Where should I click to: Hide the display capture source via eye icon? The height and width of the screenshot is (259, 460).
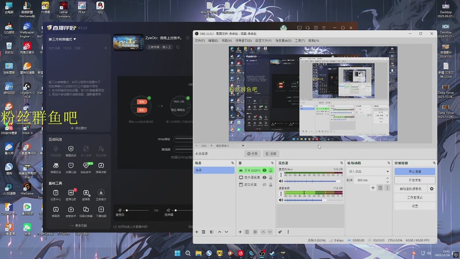click(264, 177)
